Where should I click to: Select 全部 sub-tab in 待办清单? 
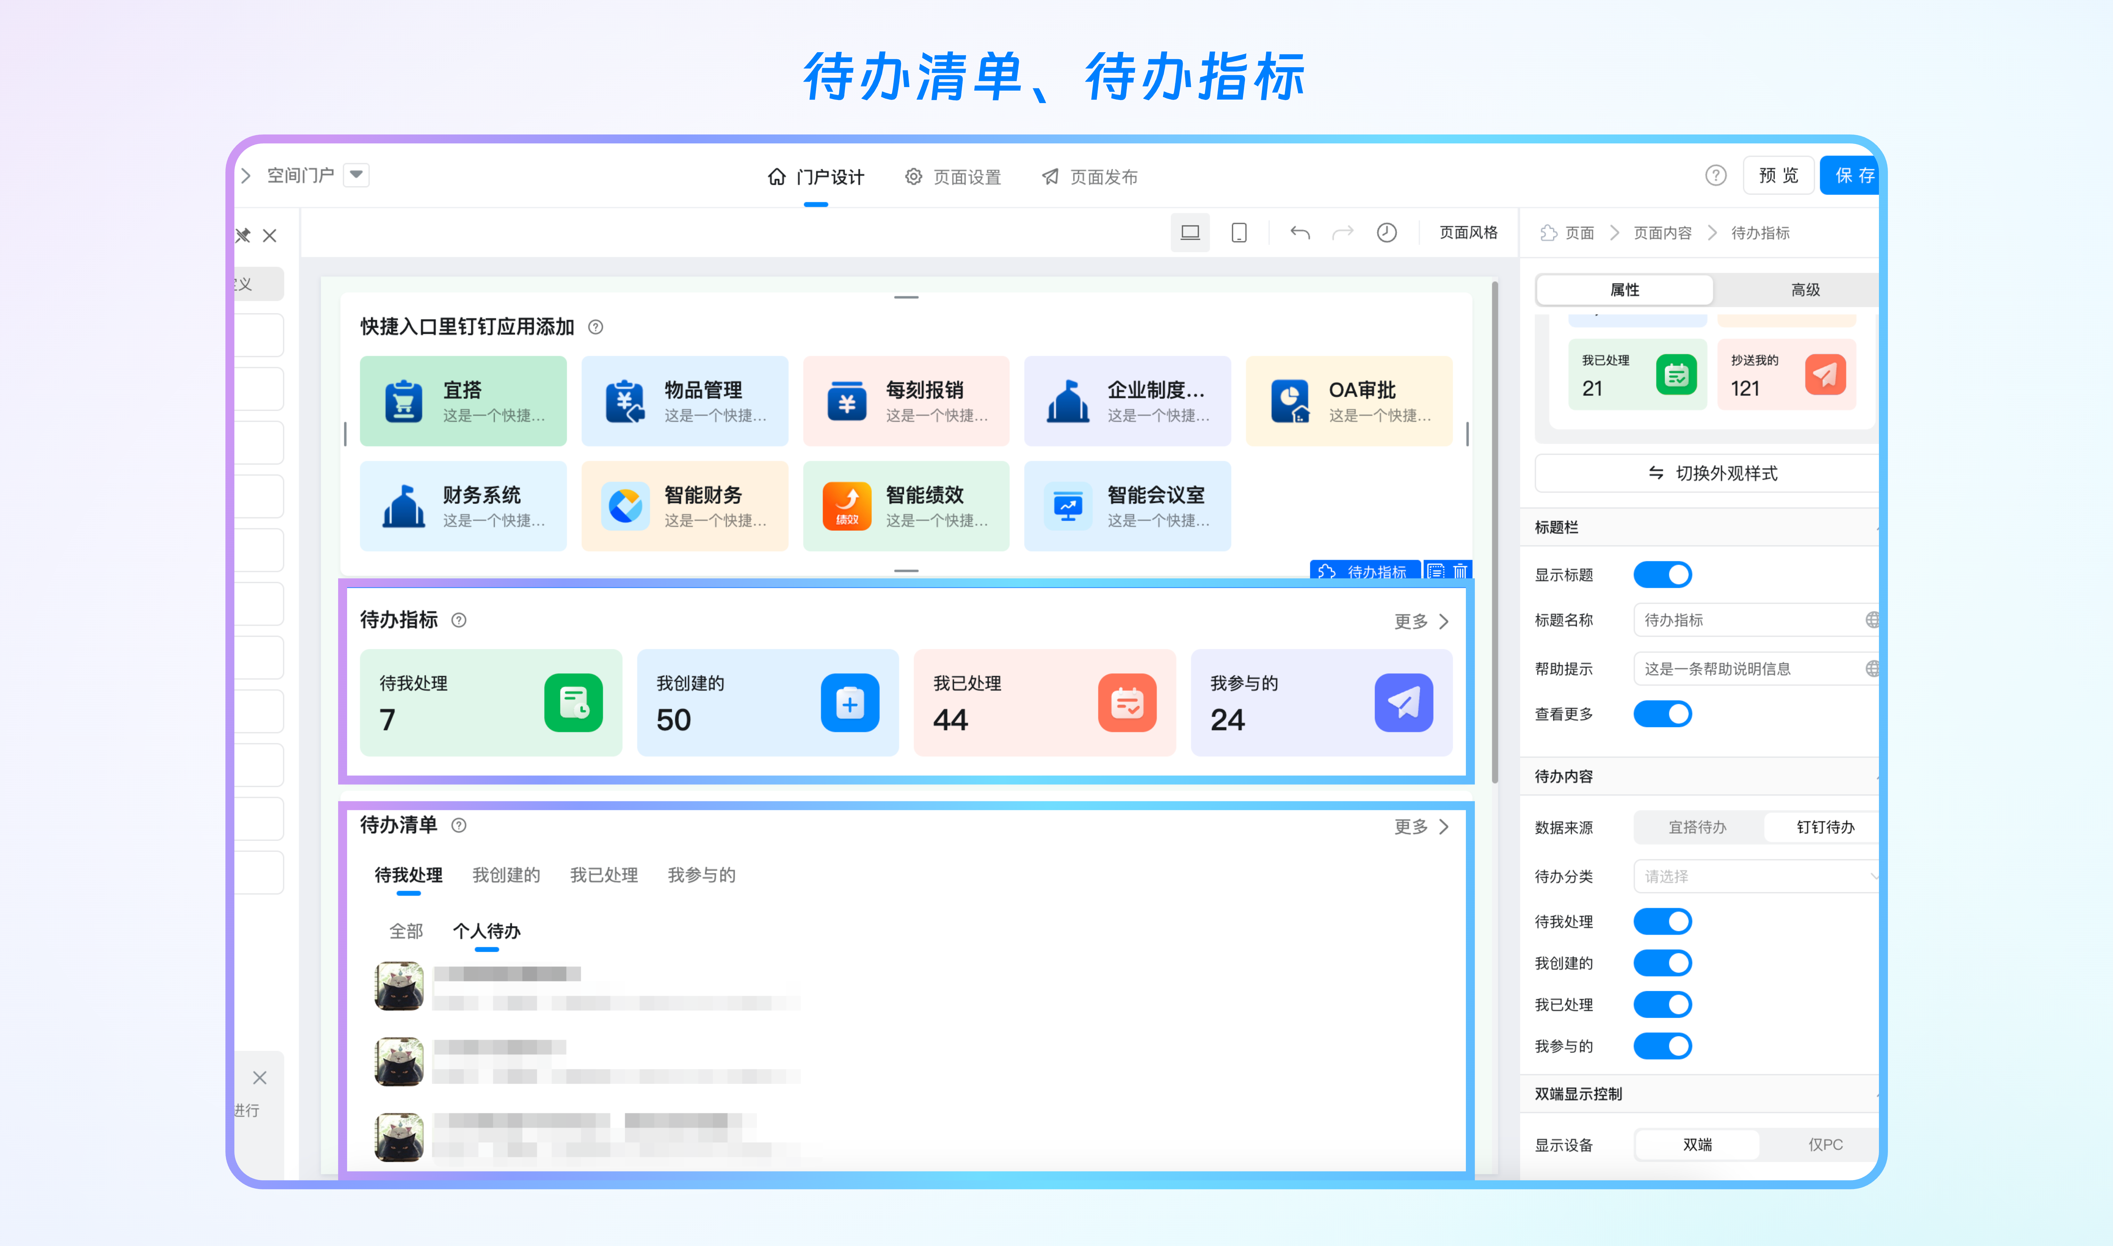406,931
